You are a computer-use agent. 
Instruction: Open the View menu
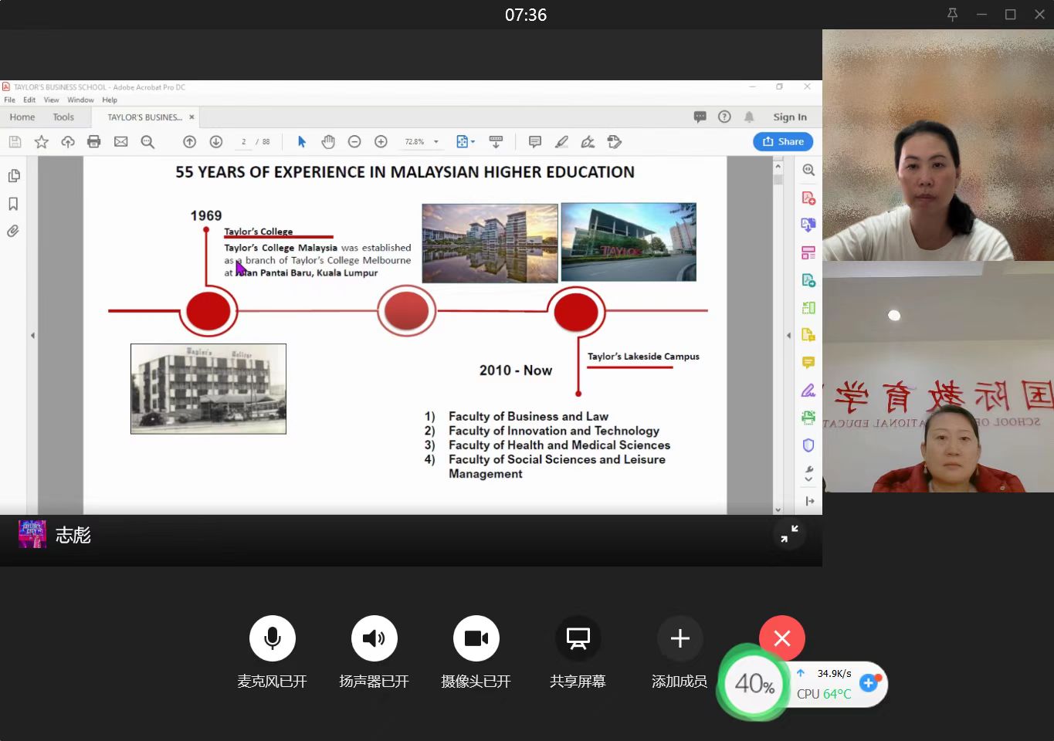[x=51, y=100]
